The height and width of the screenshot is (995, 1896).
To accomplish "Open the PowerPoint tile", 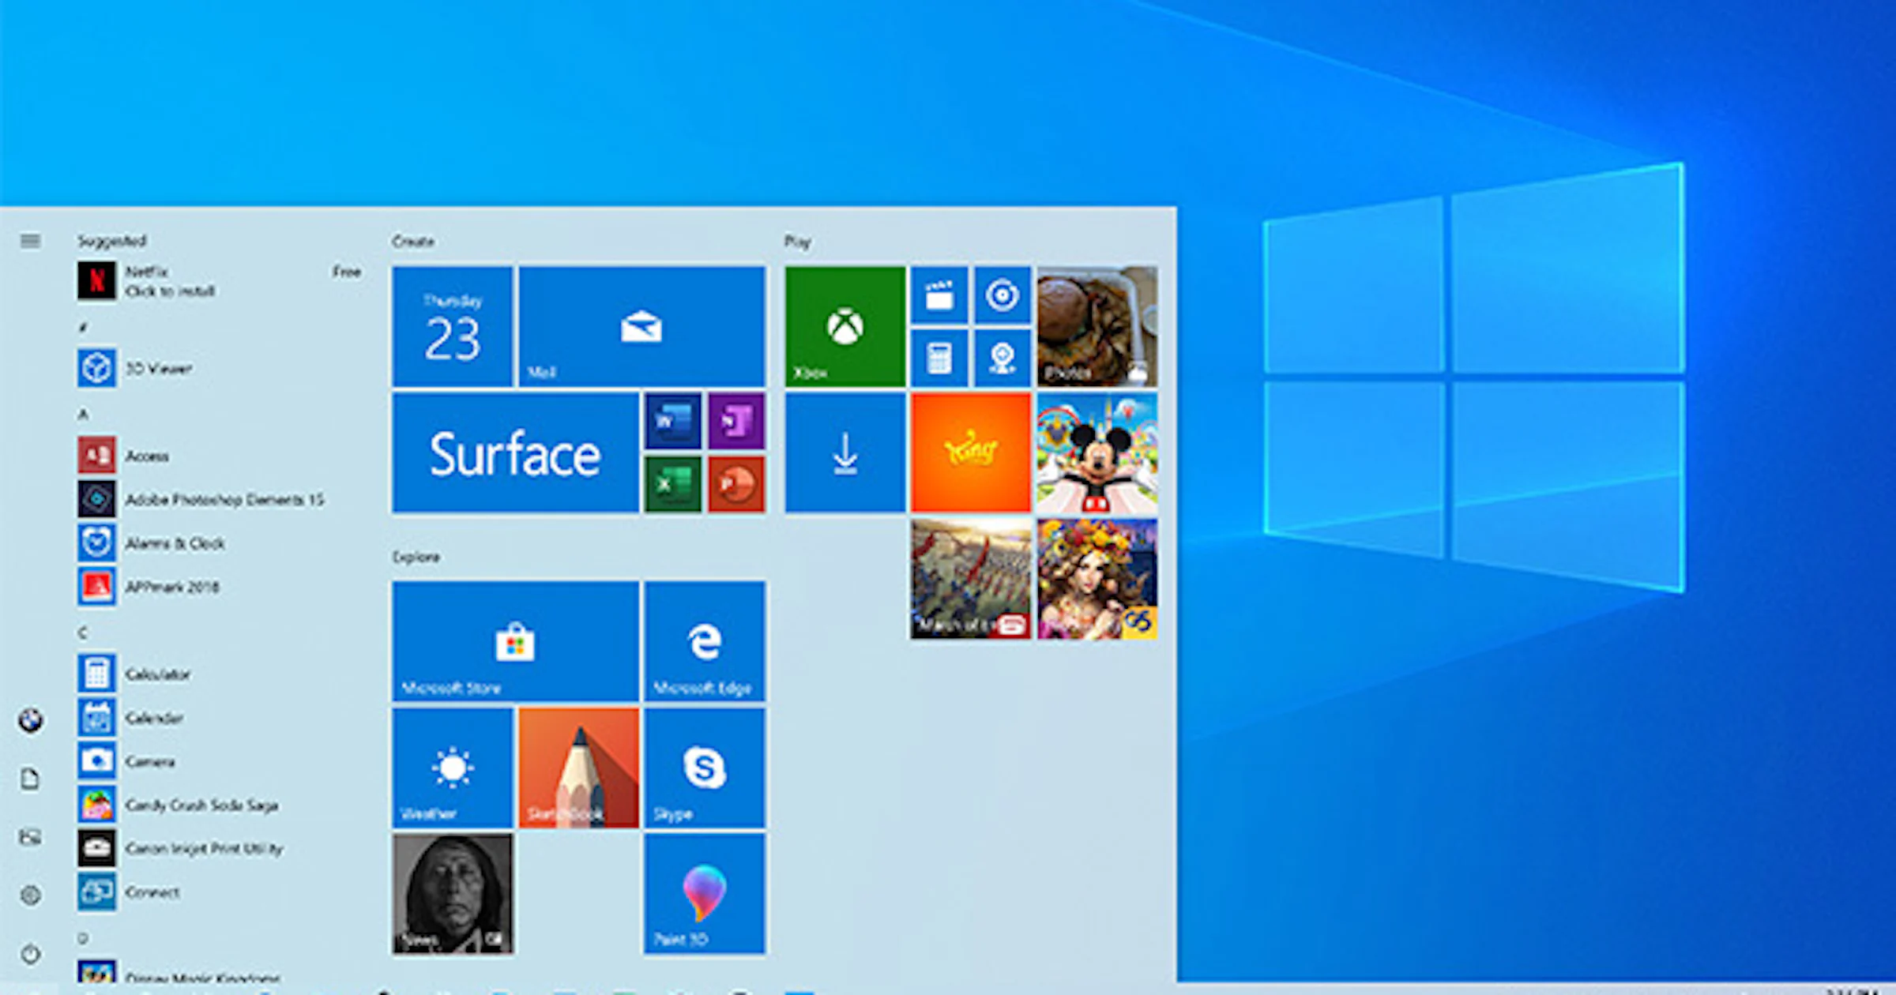I will 736,484.
